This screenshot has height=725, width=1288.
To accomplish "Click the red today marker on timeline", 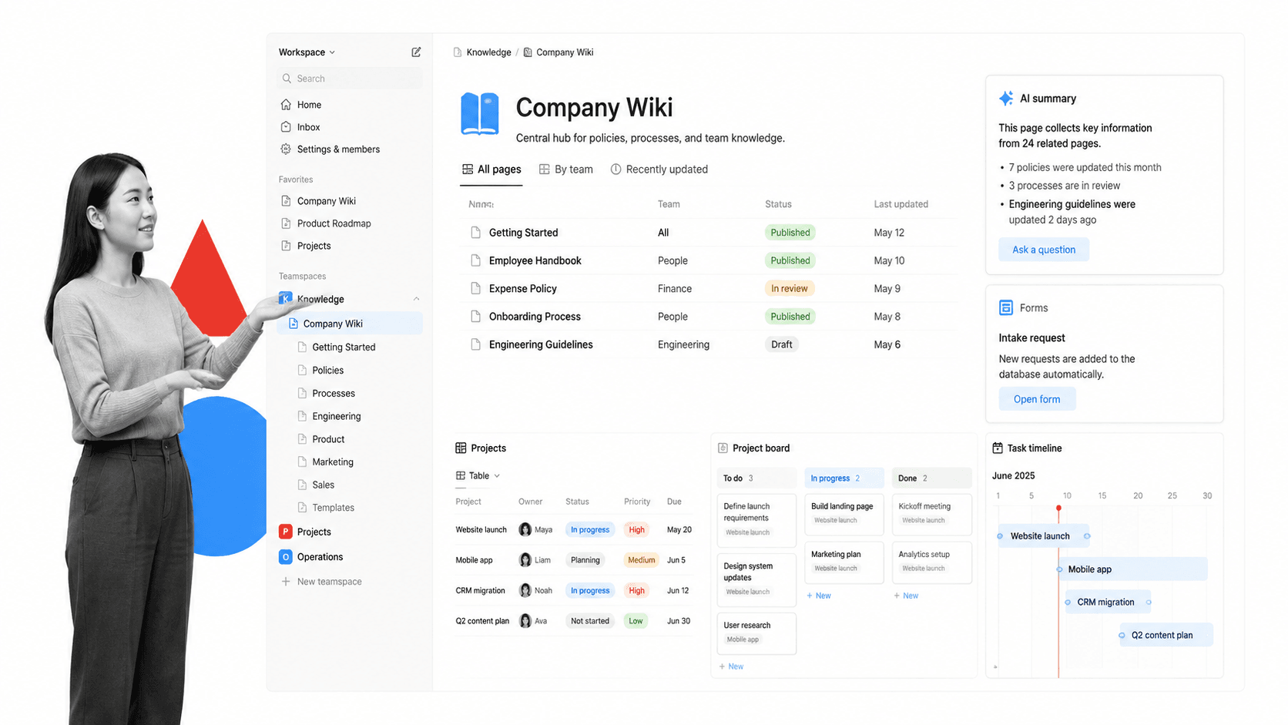I will pyautogui.click(x=1058, y=509).
